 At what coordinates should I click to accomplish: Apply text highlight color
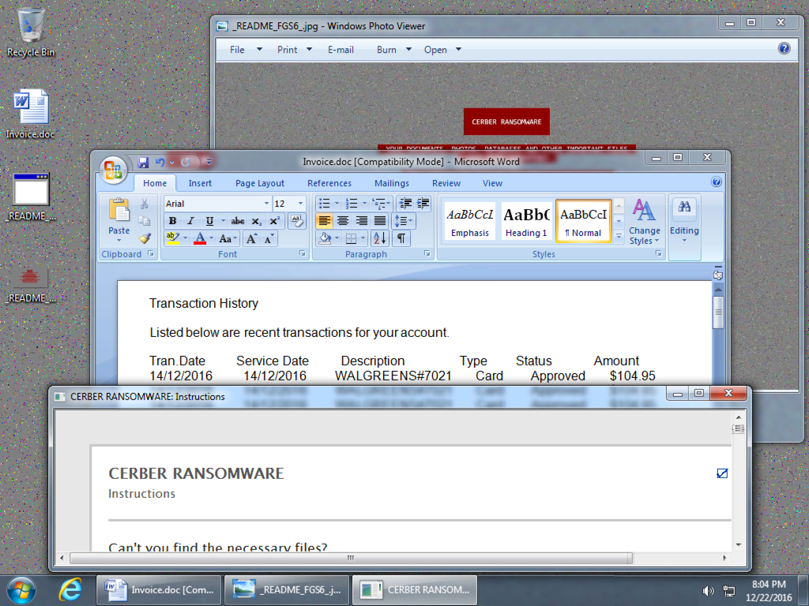pos(172,238)
